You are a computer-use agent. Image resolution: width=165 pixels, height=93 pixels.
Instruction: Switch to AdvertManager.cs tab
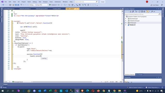point(9,9)
